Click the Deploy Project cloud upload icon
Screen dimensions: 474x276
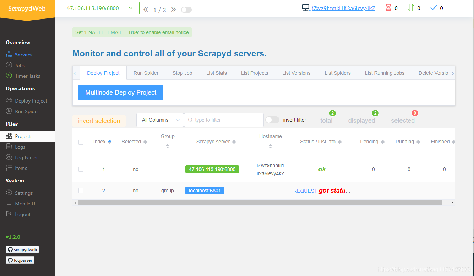(x=9, y=101)
